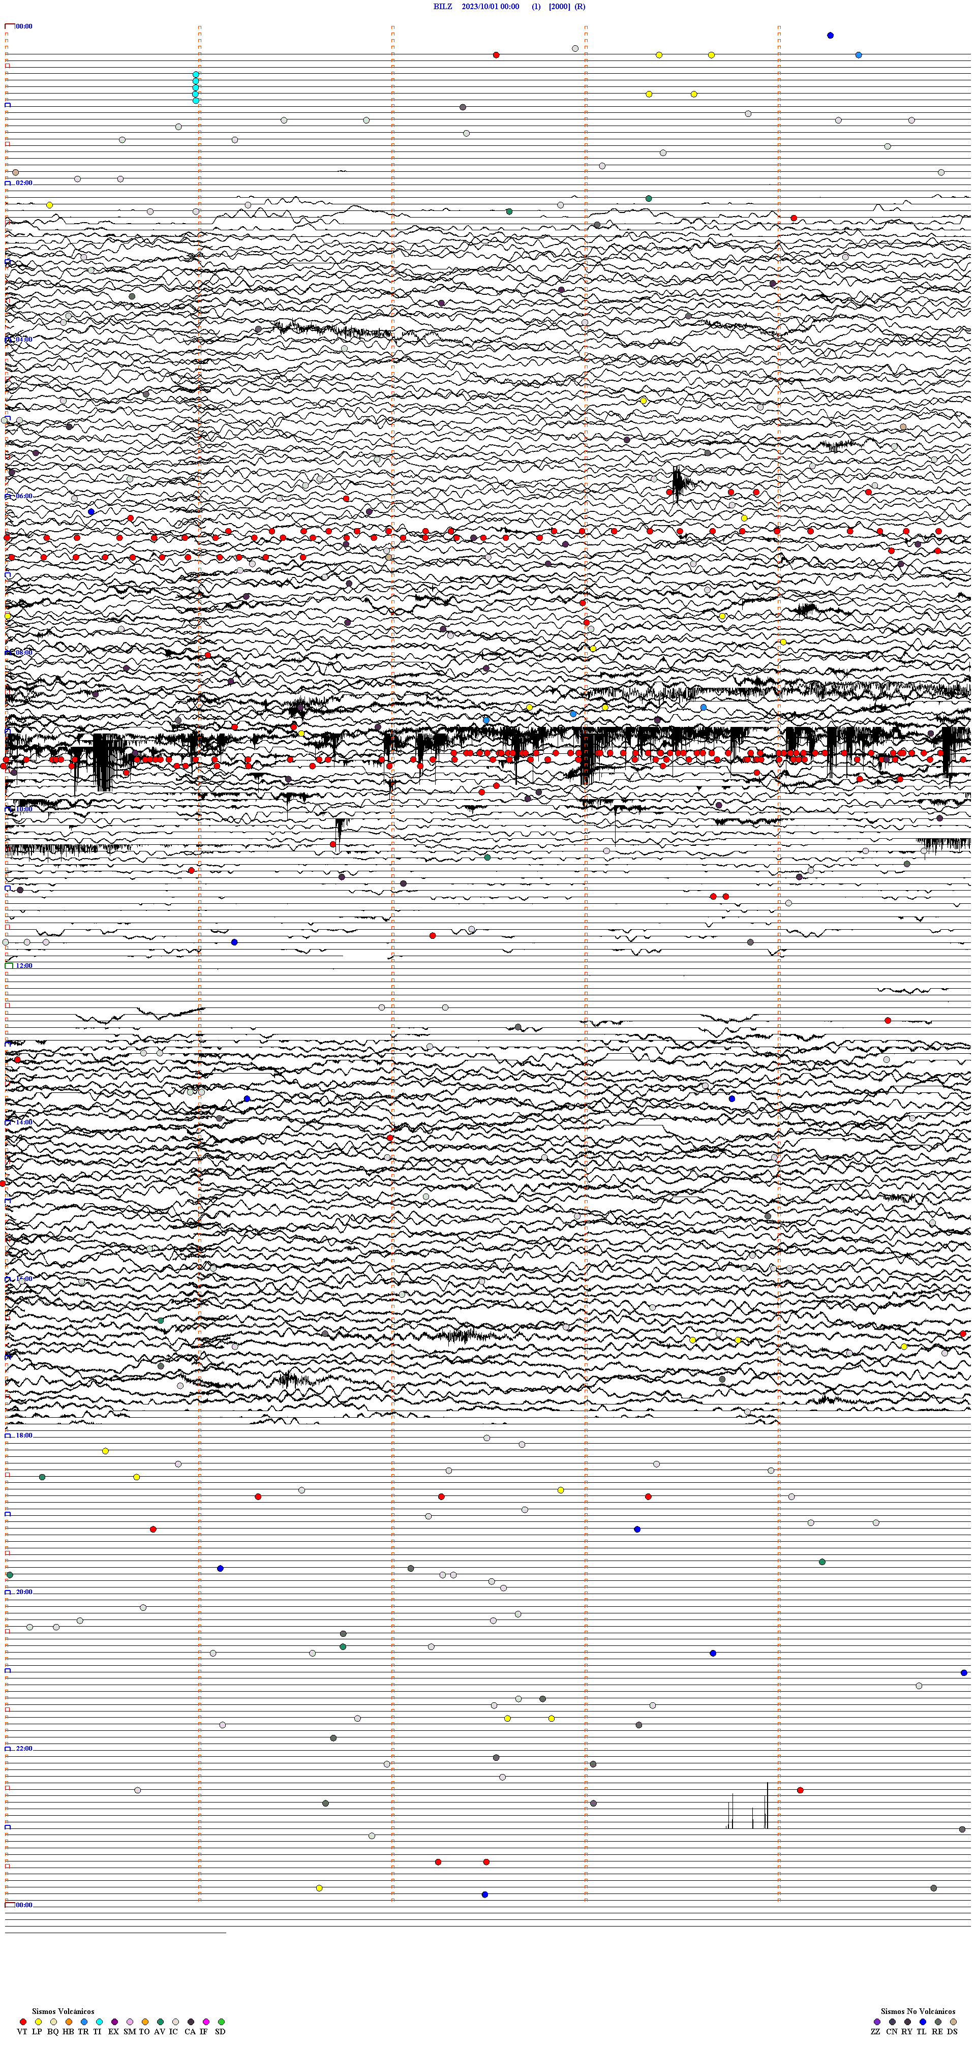Select the cyan TI legend marker
Image resolution: width=976 pixels, height=2047 pixels.
coord(99,2022)
